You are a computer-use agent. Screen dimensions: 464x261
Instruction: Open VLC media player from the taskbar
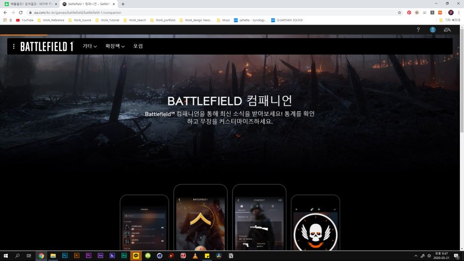[x=195, y=255]
